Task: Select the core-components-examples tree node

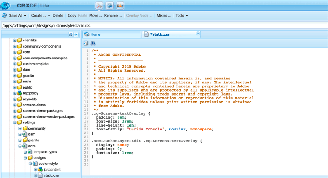Action: 45,58
